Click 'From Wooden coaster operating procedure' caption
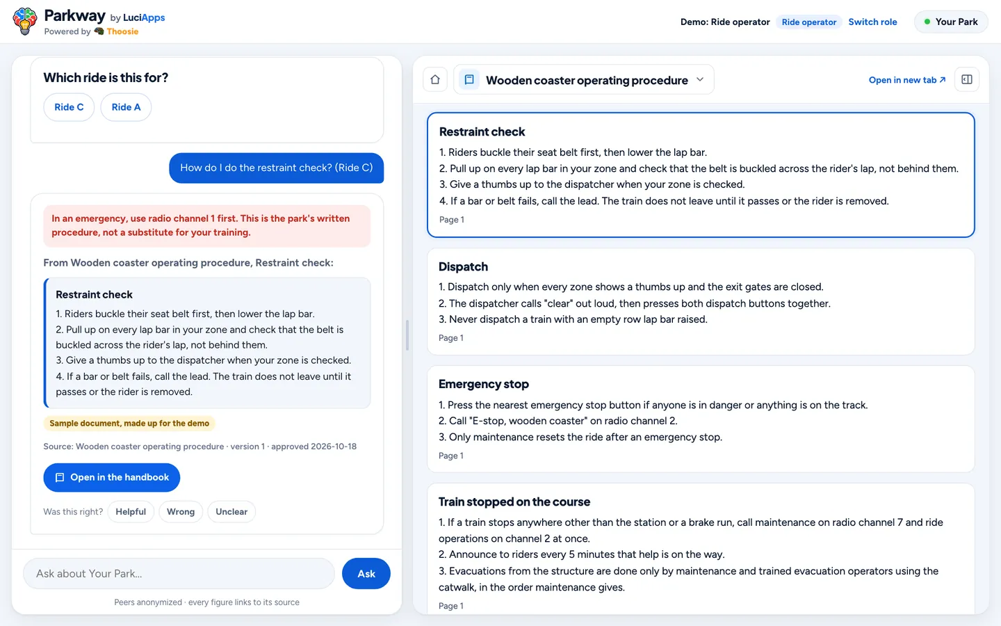 point(188,263)
